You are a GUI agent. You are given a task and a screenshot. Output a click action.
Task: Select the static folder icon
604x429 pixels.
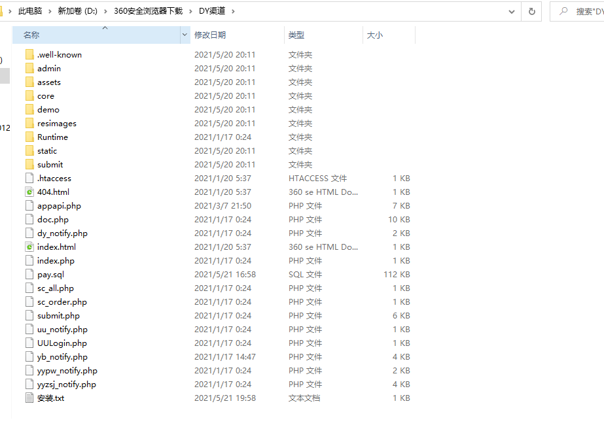(x=29, y=151)
